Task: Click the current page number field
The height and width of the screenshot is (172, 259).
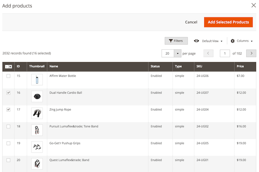Action: (x=225, y=53)
